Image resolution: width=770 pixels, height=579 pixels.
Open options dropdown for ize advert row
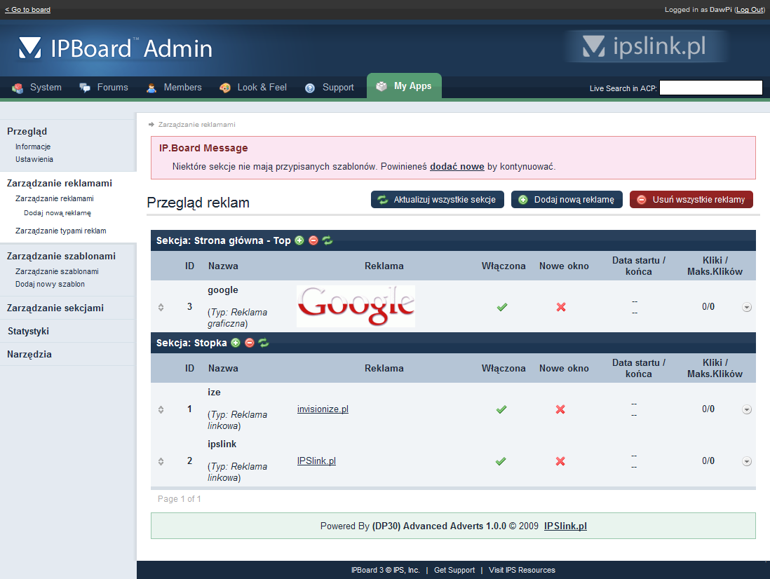tap(747, 409)
